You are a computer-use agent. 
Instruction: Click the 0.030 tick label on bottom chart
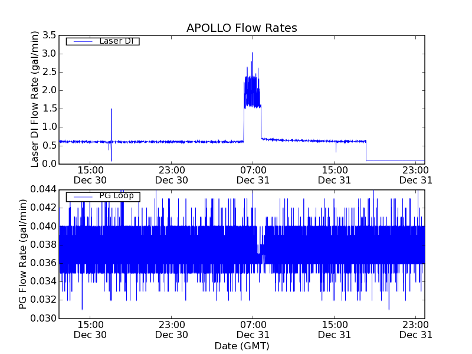coord(43,318)
